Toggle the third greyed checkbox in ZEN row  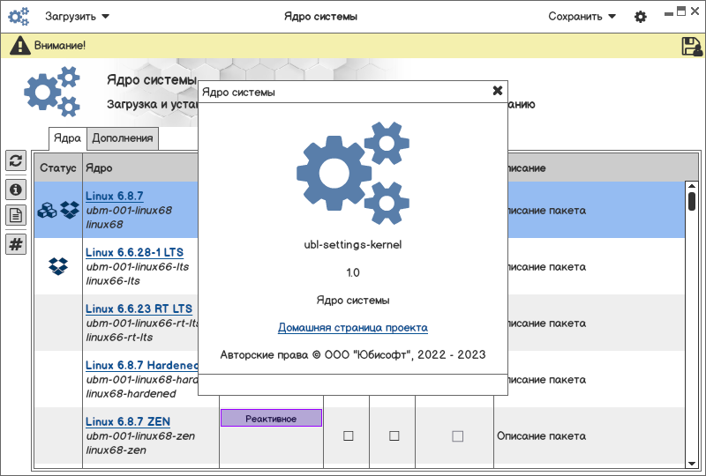[x=457, y=435]
